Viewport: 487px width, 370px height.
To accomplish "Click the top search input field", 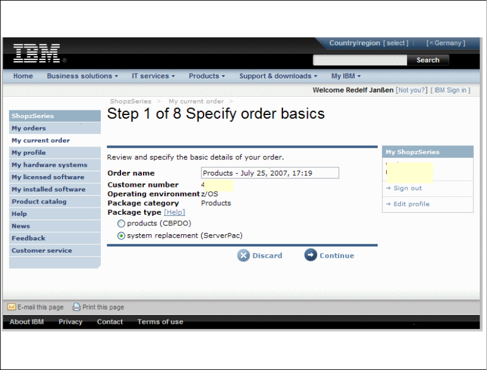I will pos(360,60).
